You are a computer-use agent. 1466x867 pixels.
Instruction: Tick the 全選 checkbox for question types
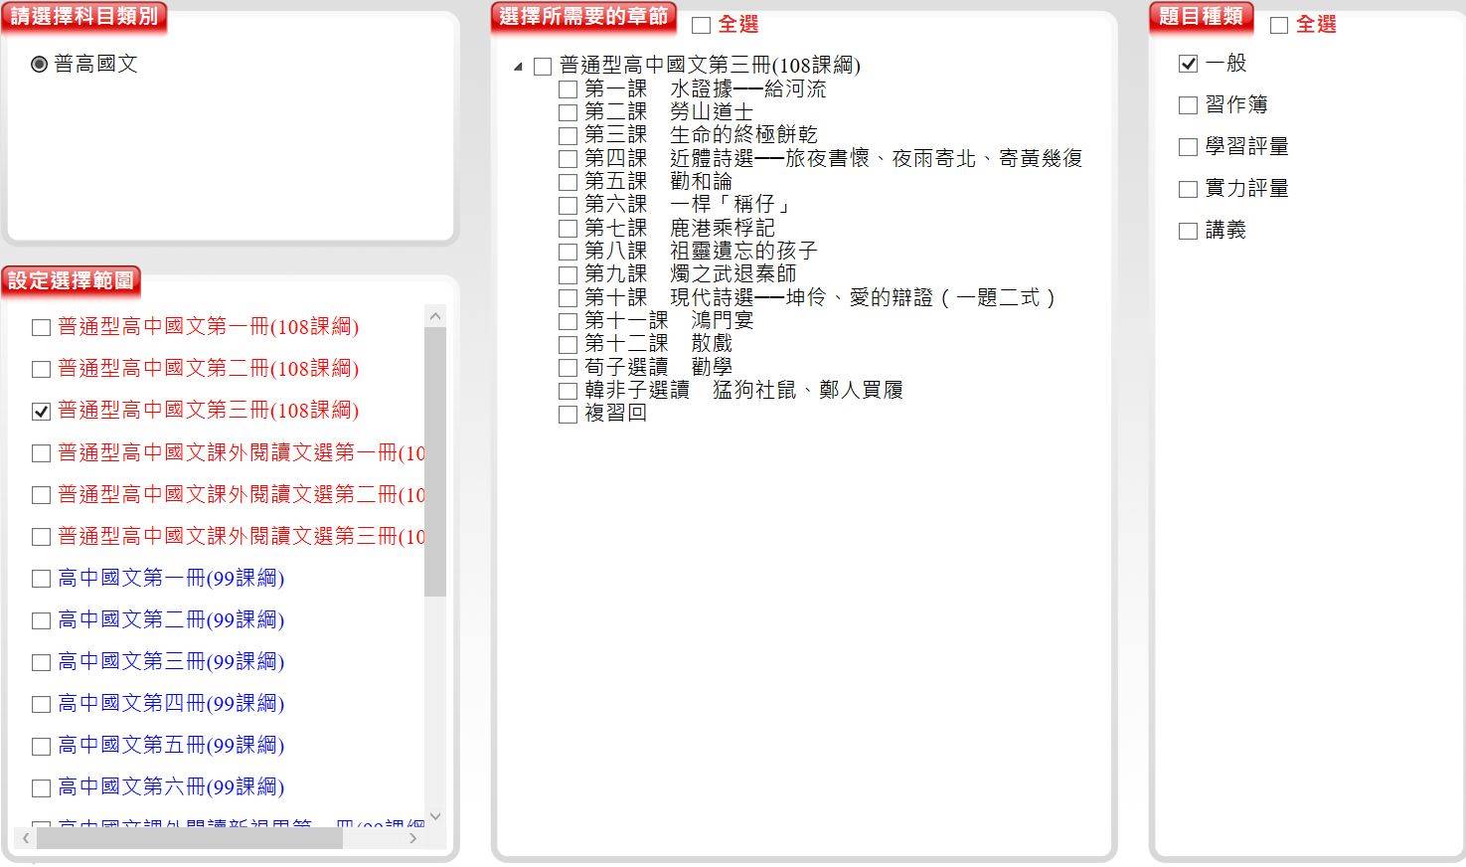tap(1279, 25)
